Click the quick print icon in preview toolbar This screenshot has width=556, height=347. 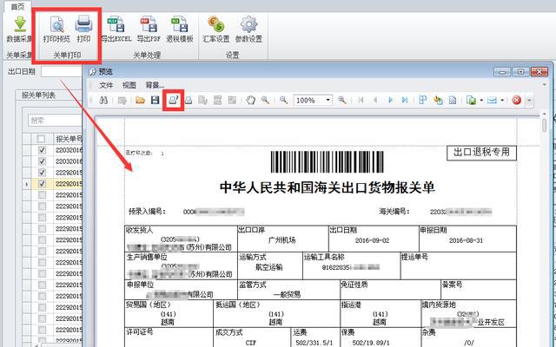(189, 101)
